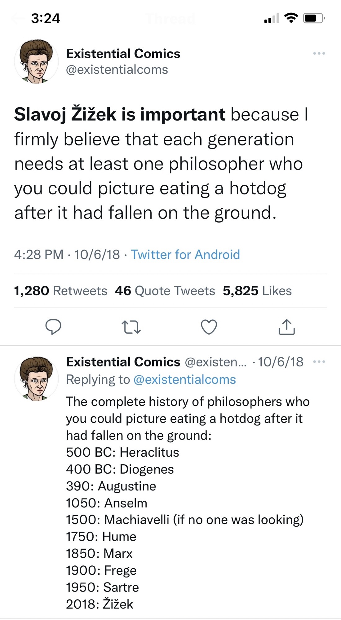341x620 pixels.
Task: Like the tweet with heart icon
Action: coord(209,327)
